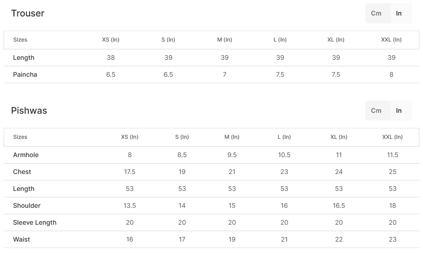Click the Waist row label

[22, 239]
